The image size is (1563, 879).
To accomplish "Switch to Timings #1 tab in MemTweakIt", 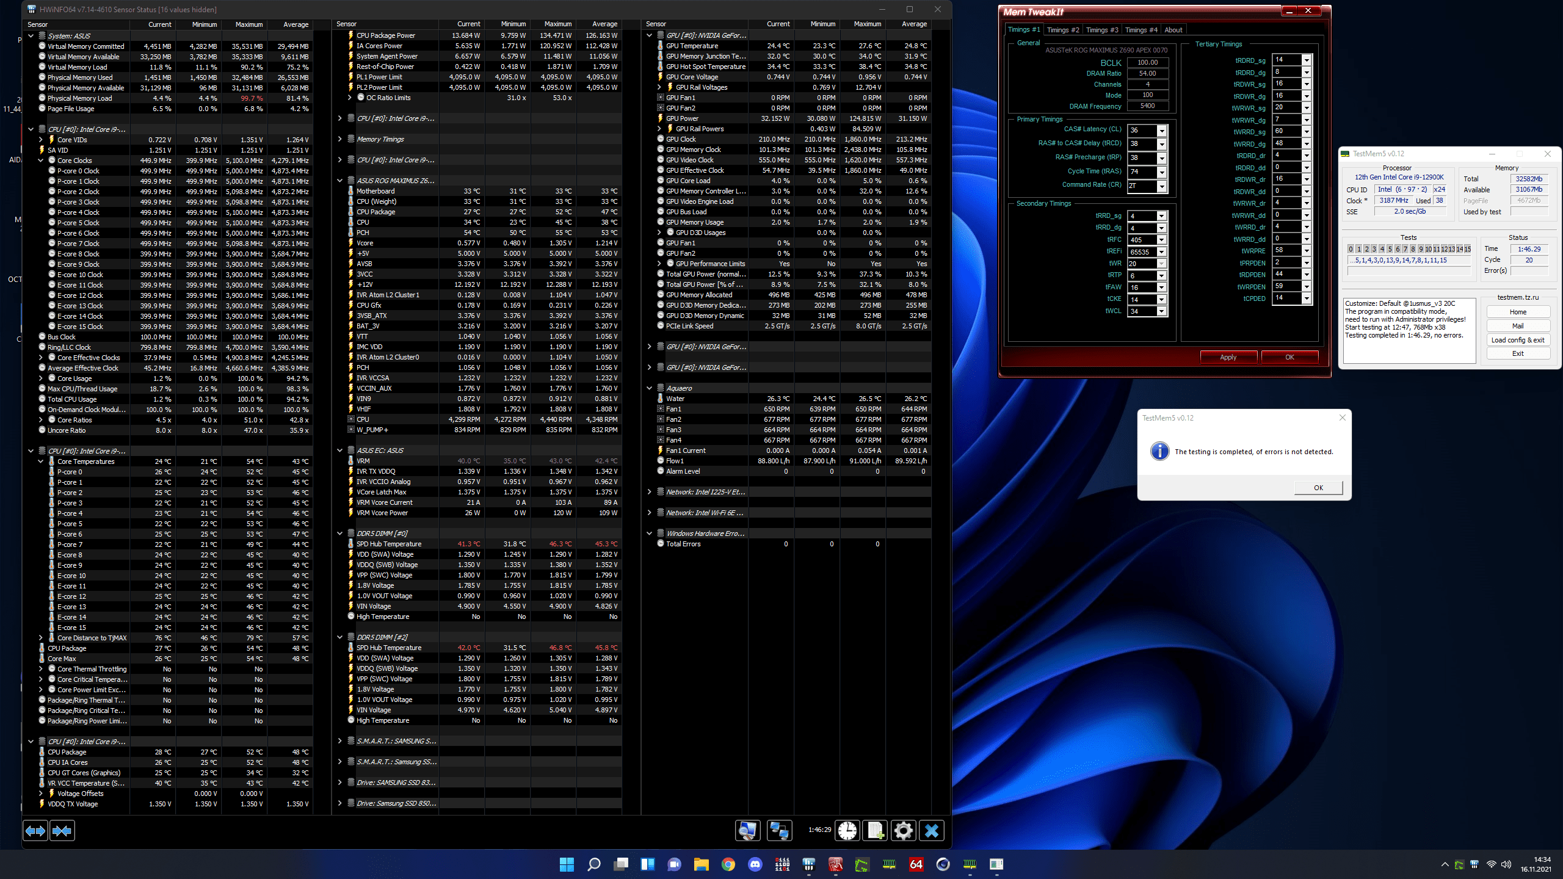I will pos(1024,29).
